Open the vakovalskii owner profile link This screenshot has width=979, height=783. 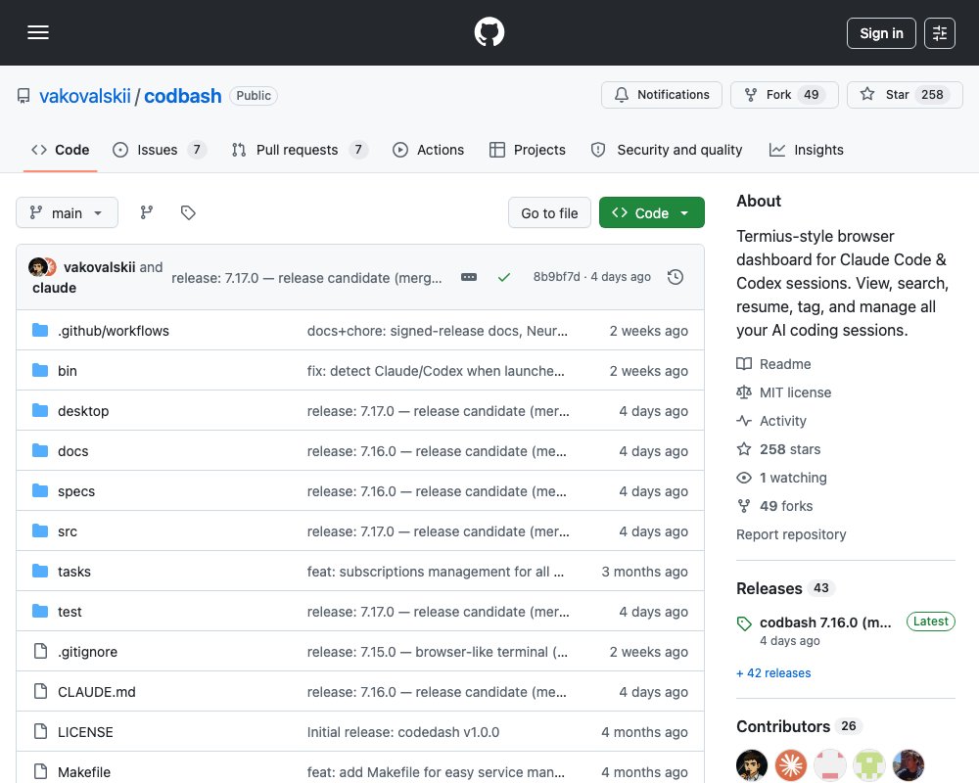point(85,96)
